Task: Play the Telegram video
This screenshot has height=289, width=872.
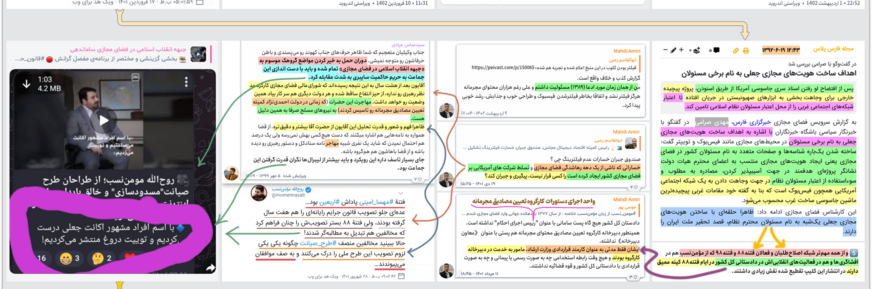Action: (x=104, y=120)
